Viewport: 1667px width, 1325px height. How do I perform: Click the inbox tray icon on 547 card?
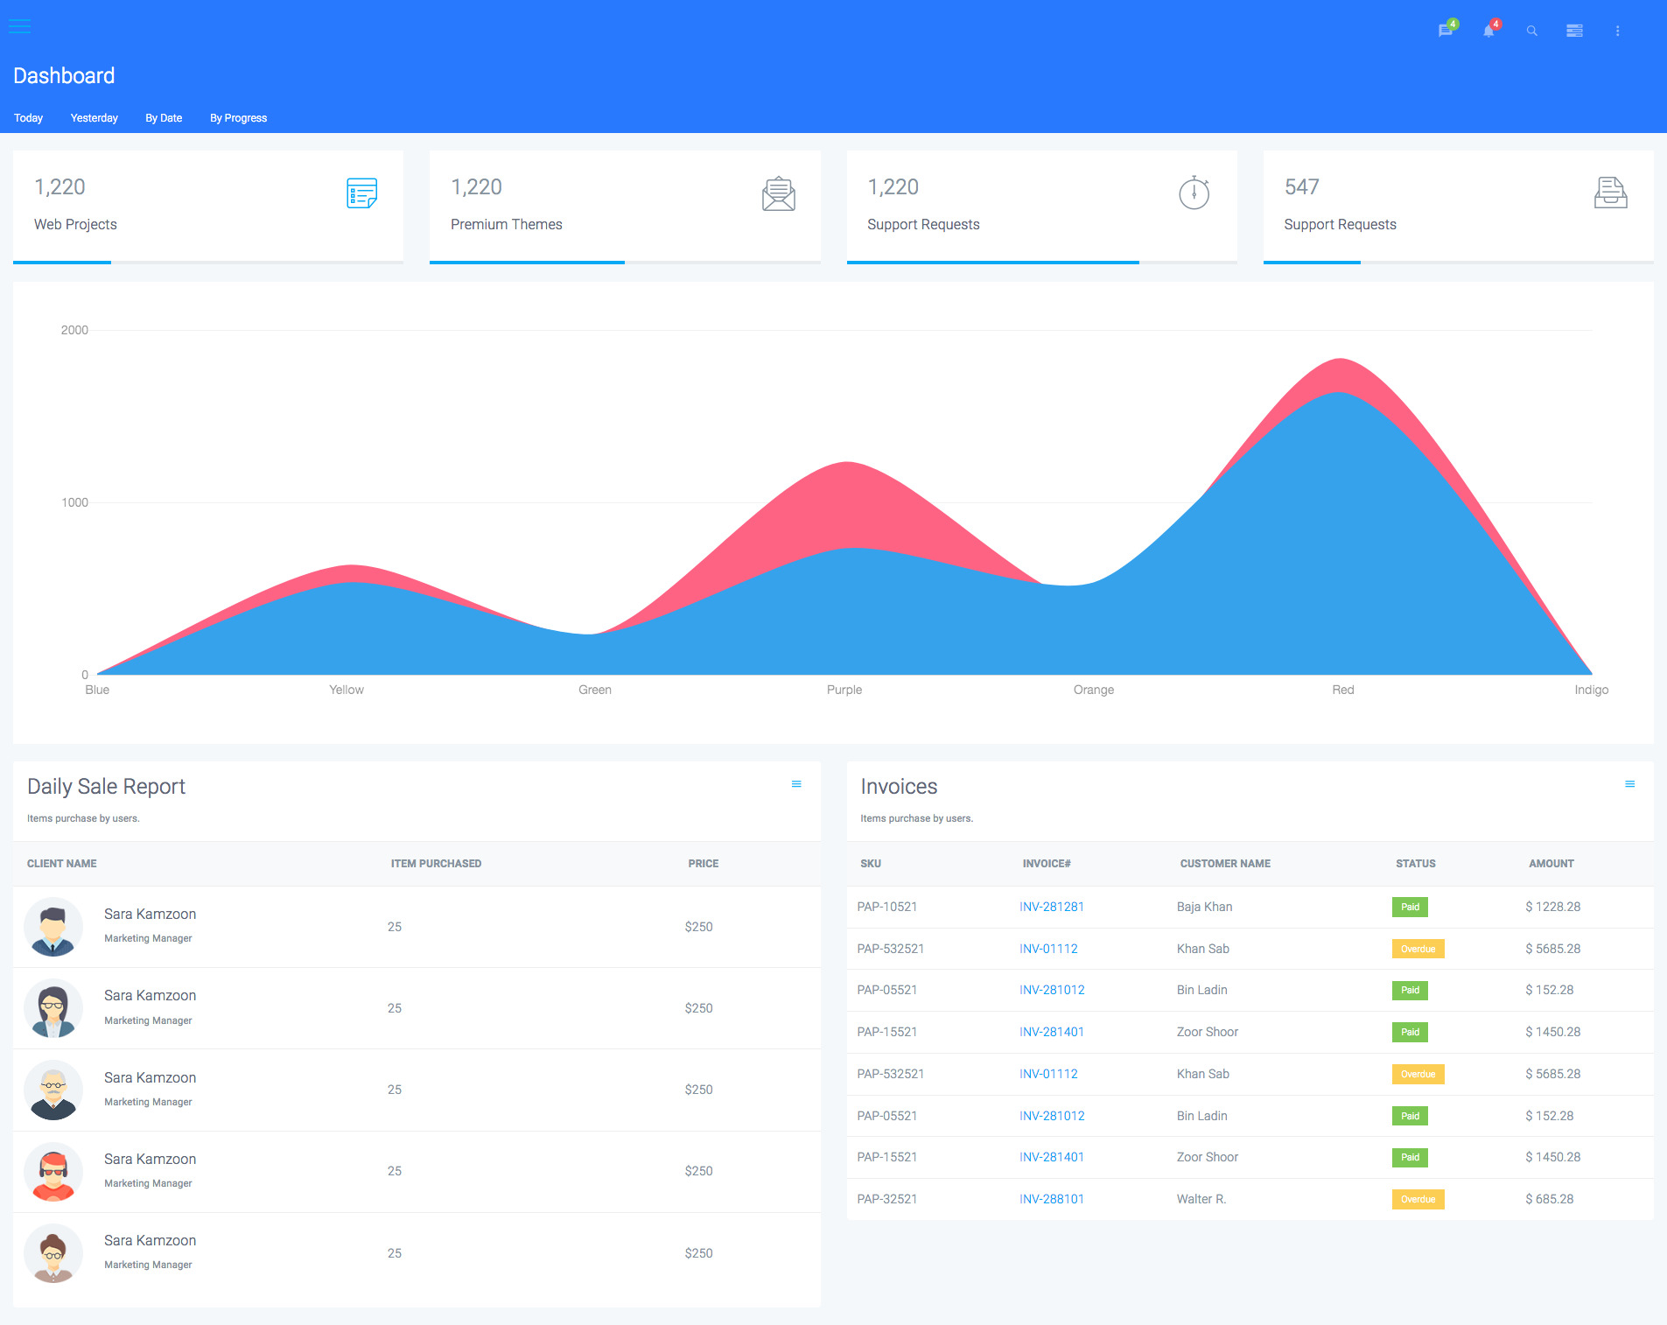1610,193
